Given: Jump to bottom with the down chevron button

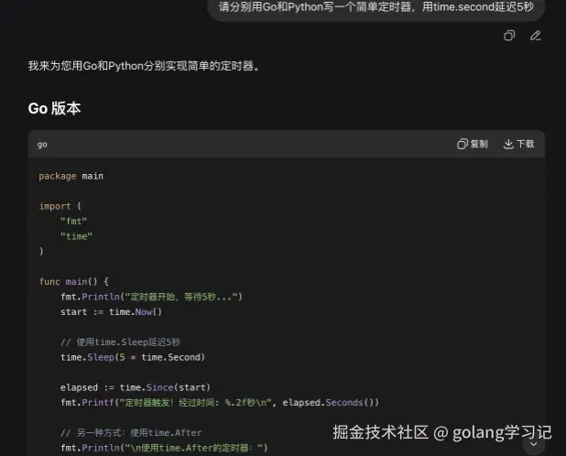Looking at the screenshot, I should pos(534,444).
